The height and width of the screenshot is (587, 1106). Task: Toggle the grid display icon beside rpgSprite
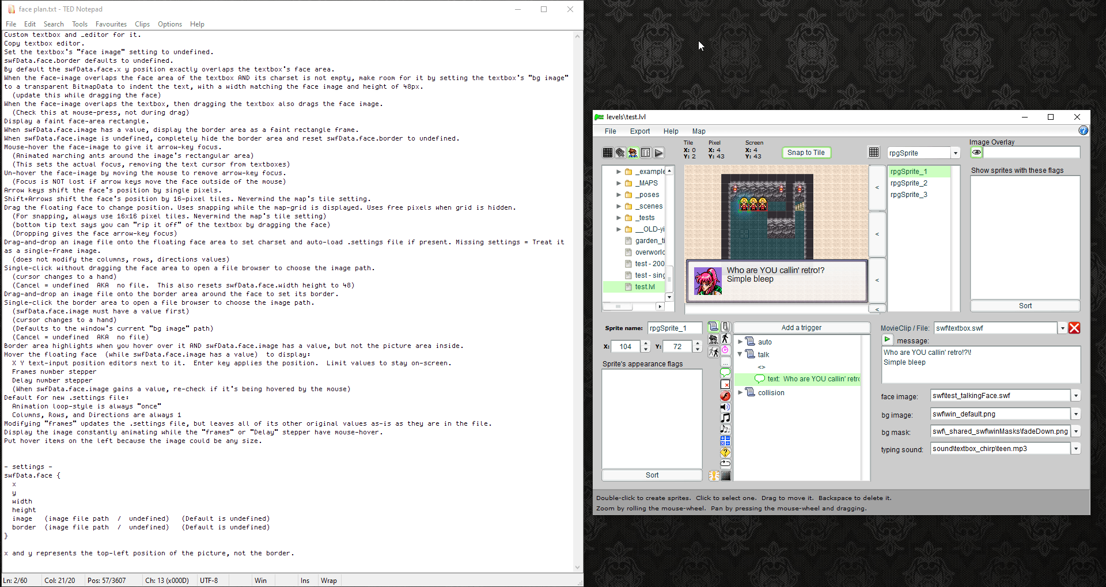click(874, 153)
